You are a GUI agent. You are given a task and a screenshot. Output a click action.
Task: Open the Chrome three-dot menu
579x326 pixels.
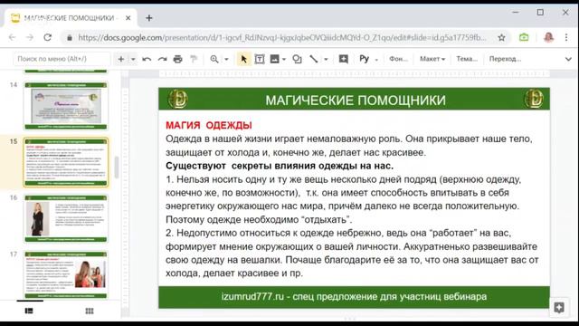(566, 37)
